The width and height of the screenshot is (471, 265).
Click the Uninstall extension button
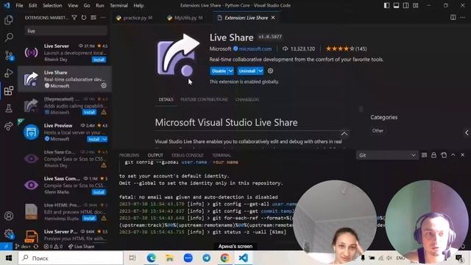247,71
